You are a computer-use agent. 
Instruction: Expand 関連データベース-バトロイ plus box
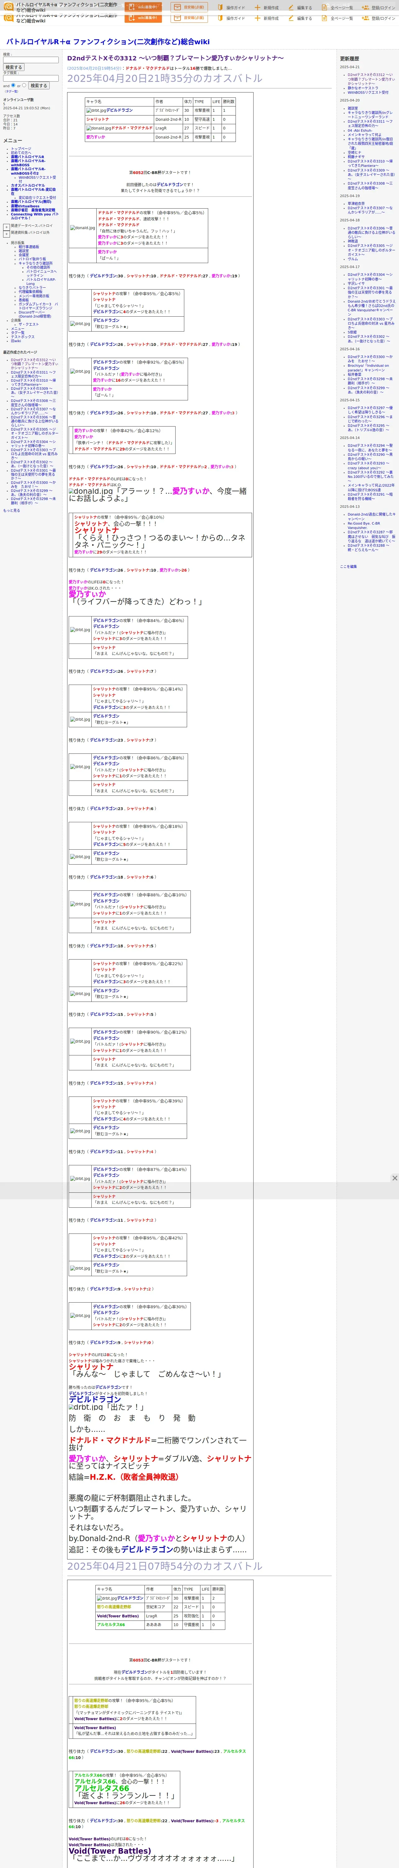(7, 227)
